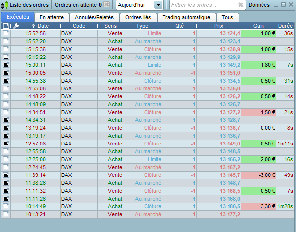Click the cancel pending orders icon
296x232 pixels.
[107, 5]
